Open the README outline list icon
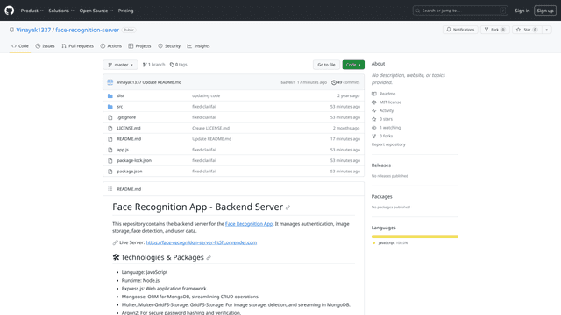The height and width of the screenshot is (315, 561). click(x=110, y=189)
